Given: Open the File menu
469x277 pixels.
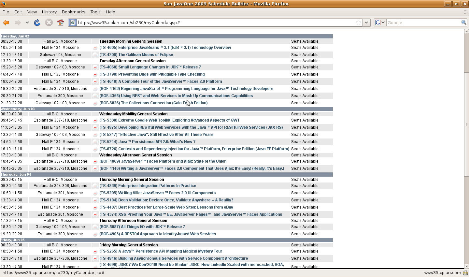Looking at the screenshot, I should tap(6, 12).
